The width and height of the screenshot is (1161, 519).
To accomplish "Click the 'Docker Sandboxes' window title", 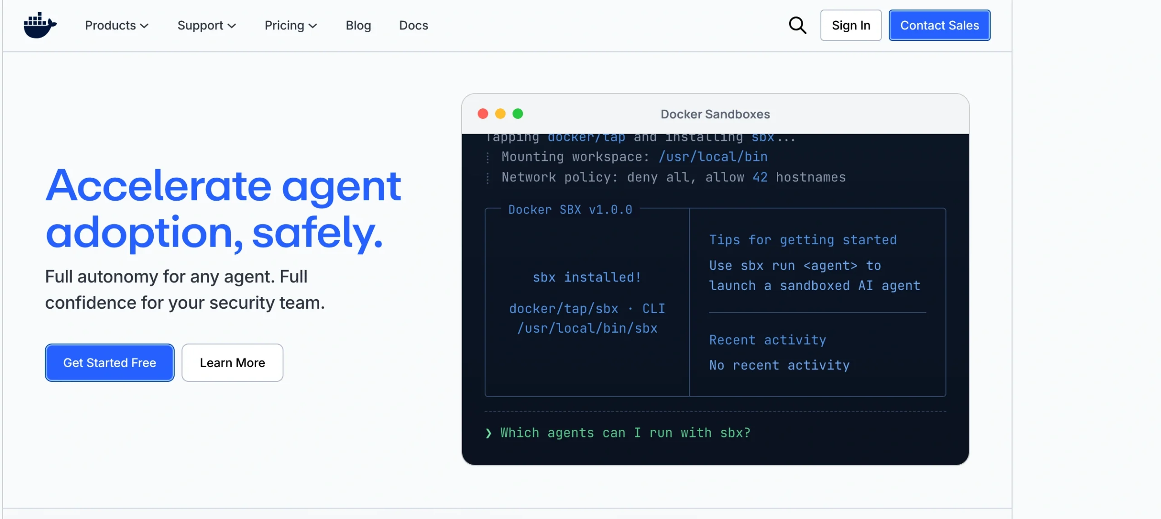I will tap(715, 114).
